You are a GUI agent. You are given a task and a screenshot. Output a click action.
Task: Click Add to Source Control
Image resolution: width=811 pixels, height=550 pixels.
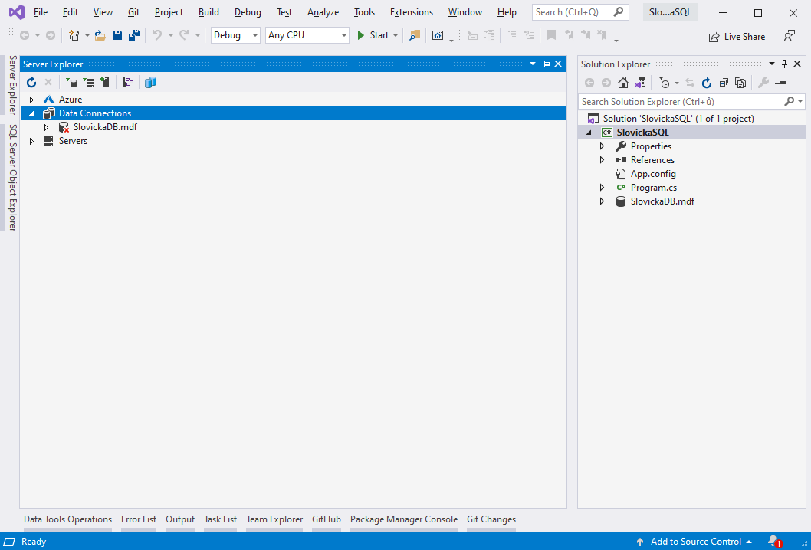(694, 542)
